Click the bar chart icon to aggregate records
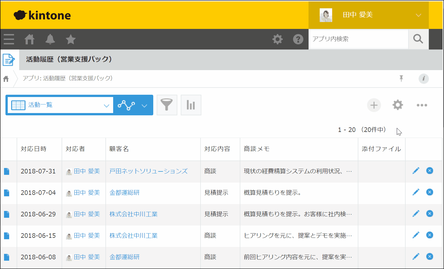 (x=191, y=105)
